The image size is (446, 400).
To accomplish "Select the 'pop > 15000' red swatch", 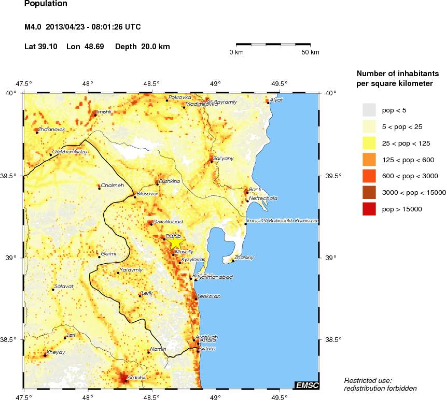I will point(369,209).
